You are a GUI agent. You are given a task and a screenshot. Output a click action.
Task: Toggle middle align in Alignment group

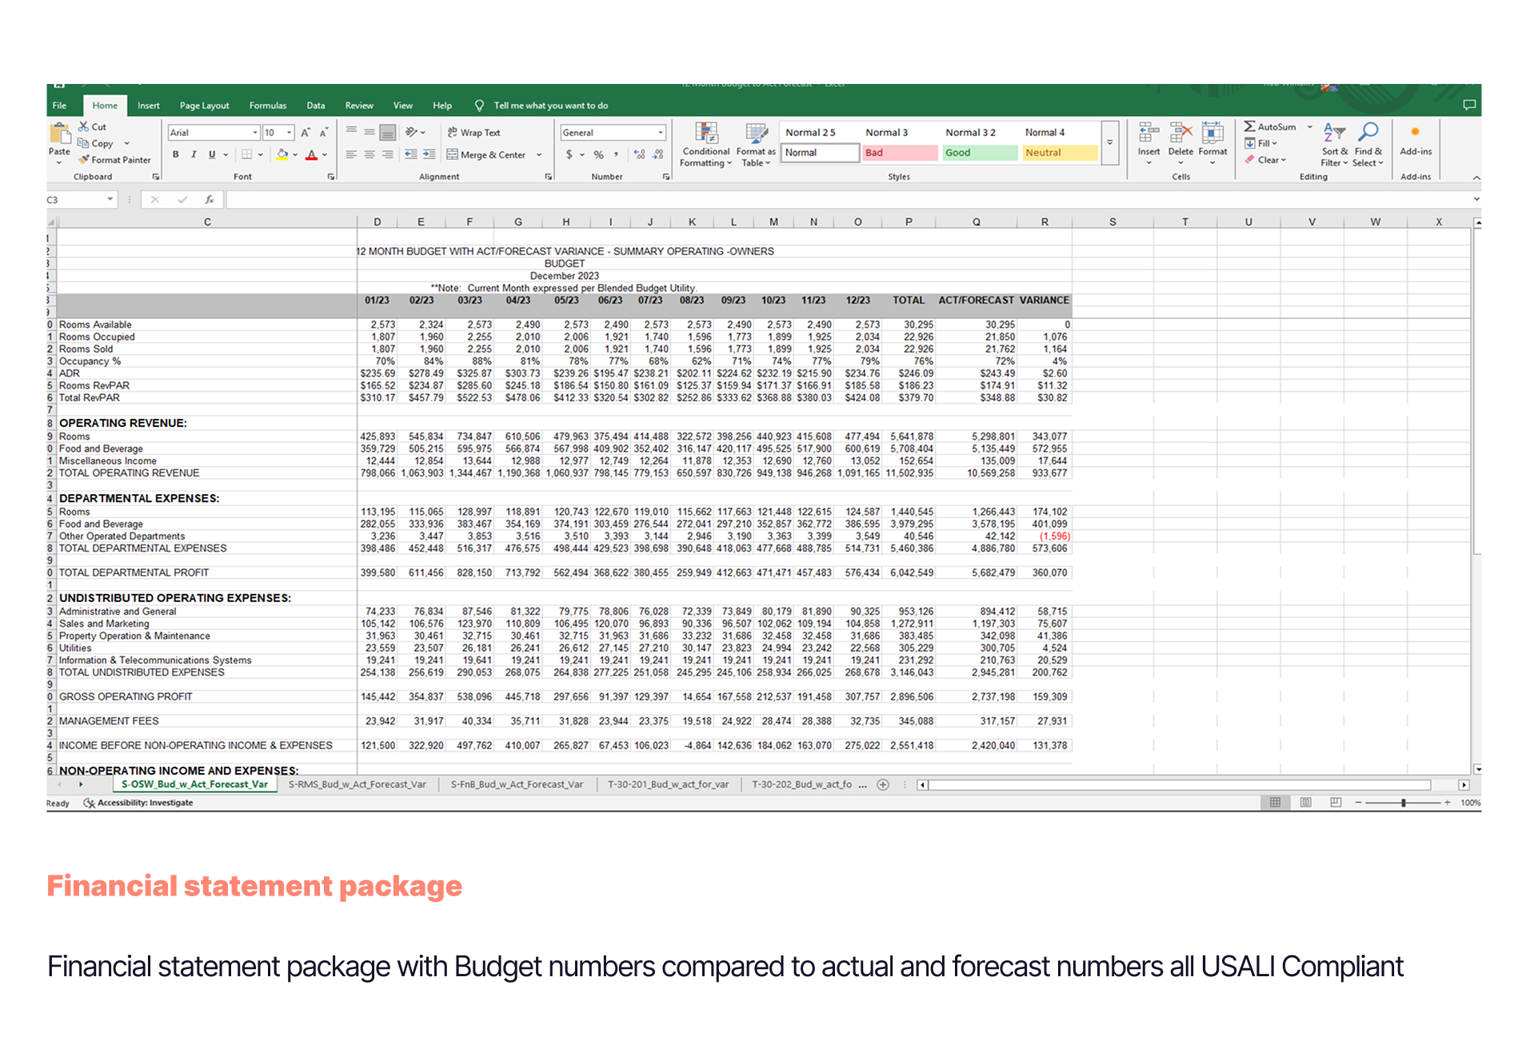[x=370, y=132]
